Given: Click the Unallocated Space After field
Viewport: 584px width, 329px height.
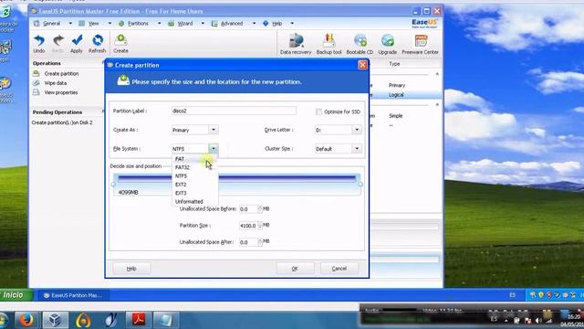Looking at the screenshot, I should pyautogui.click(x=248, y=242).
